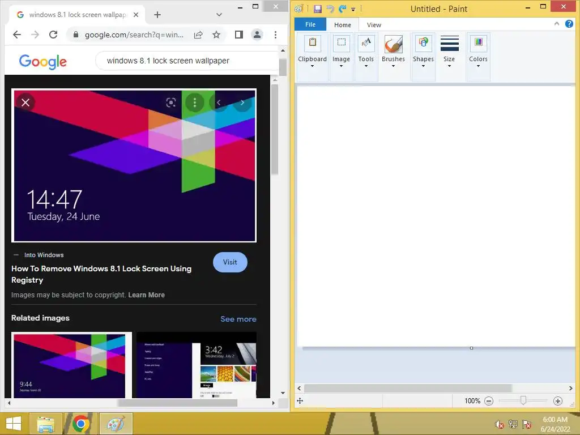This screenshot has height=435, width=580.
Task: Open Chrome's three-dot menu
Action: pyautogui.click(x=275, y=35)
